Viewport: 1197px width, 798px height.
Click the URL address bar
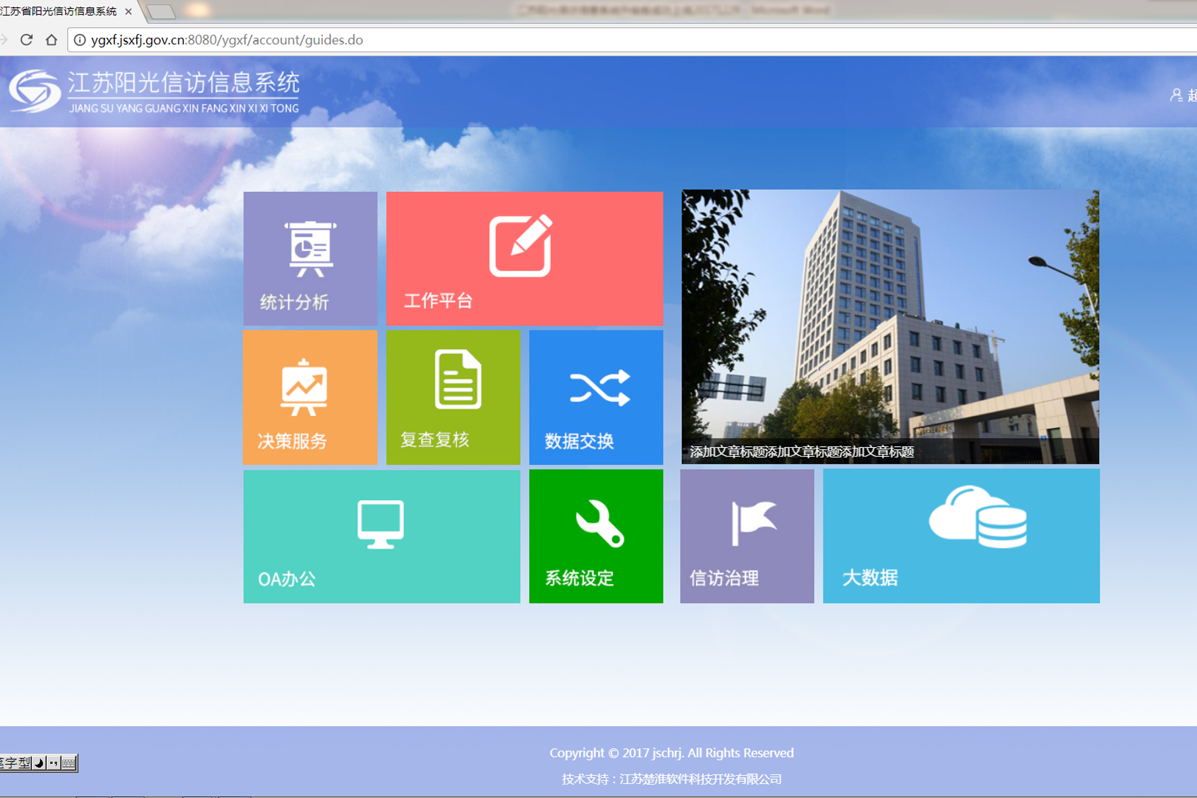point(611,40)
